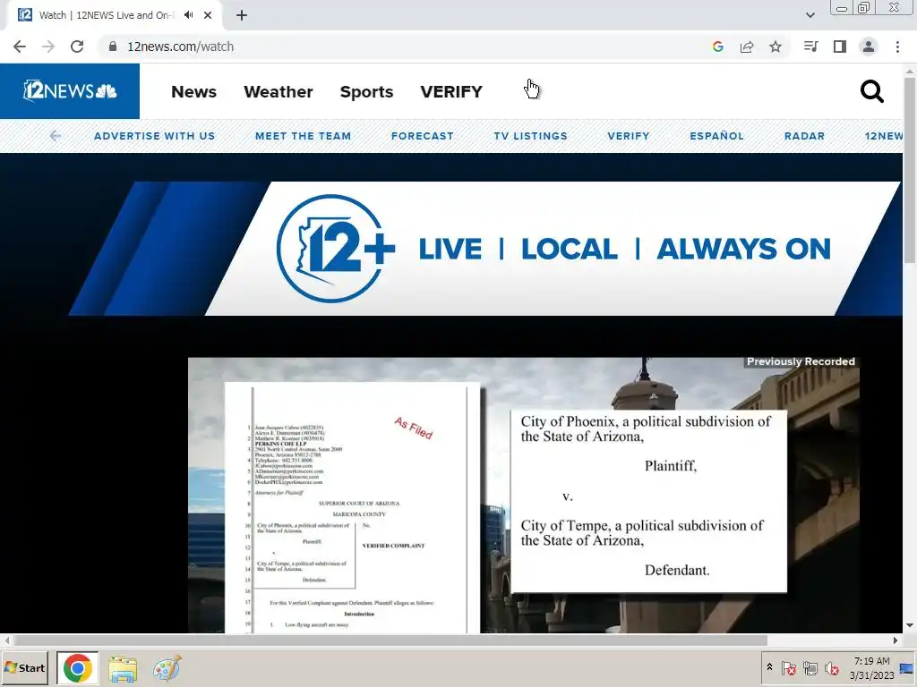Click VERIFY in the sub-navigation bar

click(x=628, y=136)
